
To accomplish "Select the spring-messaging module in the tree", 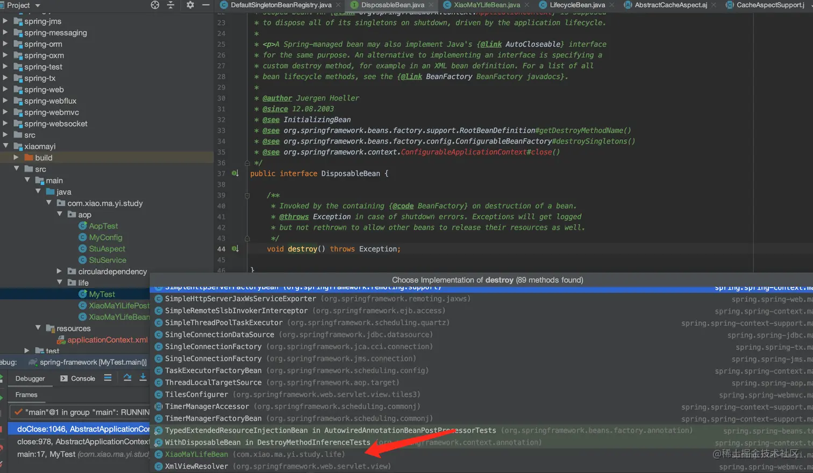I will coord(55,32).
